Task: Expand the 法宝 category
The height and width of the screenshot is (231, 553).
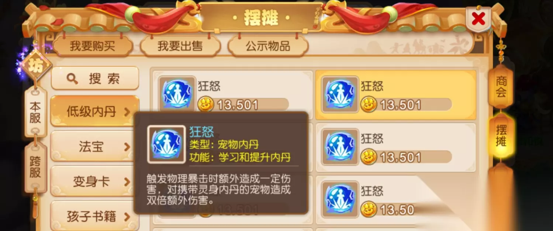Action: point(95,147)
